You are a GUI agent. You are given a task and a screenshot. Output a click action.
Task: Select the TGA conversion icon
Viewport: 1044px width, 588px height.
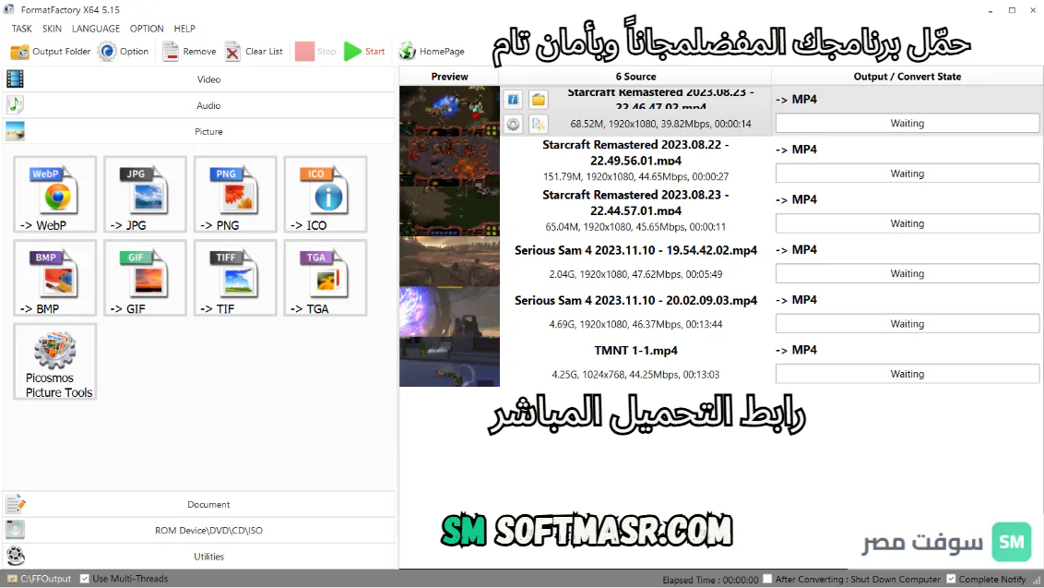pyautogui.click(x=325, y=277)
